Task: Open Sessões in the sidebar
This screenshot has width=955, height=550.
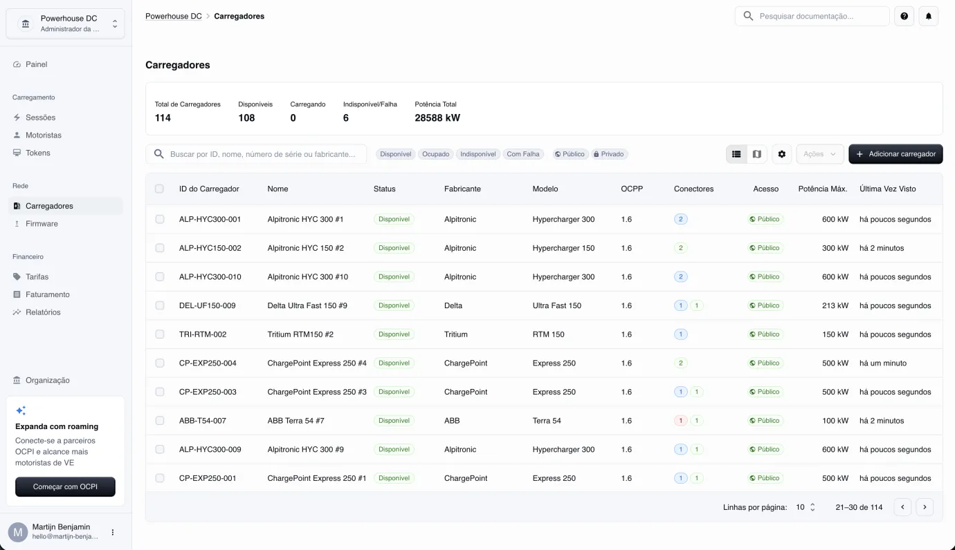Action: click(40, 117)
